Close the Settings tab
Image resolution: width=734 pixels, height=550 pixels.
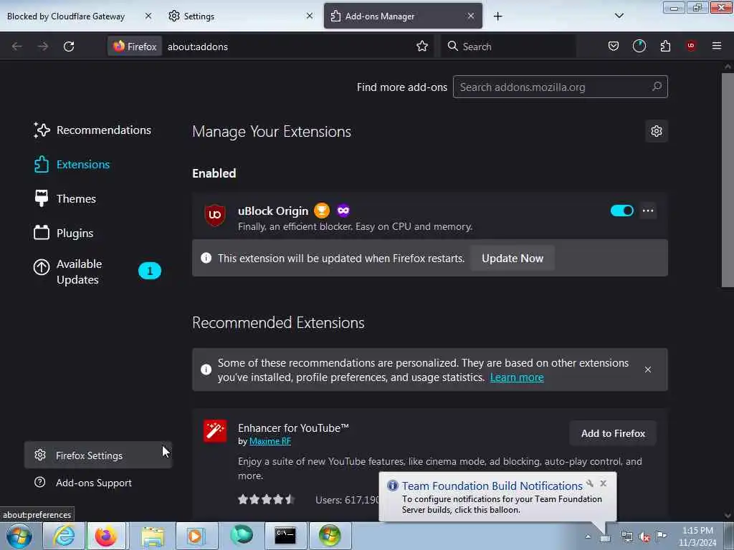click(310, 16)
